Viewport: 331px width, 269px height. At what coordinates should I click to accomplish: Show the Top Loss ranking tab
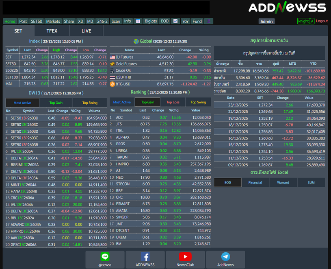tap(173, 102)
